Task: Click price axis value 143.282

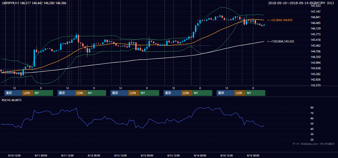Action: [316, 74]
